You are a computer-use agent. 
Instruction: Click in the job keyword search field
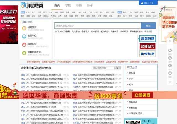click(x=98, y=26)
